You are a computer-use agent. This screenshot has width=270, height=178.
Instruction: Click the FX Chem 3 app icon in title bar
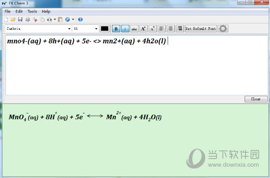pos(5,3)
